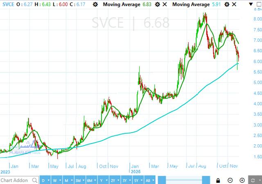Image resolution: width=262 pixels, height=184 pixels.
Task: Zoom in using the plus magnifier icon
Action: [x=242, y=180]
